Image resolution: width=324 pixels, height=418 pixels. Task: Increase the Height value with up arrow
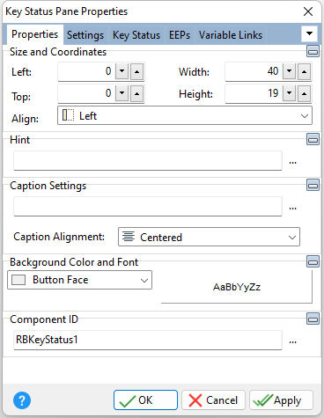click(x=304, y=93)
